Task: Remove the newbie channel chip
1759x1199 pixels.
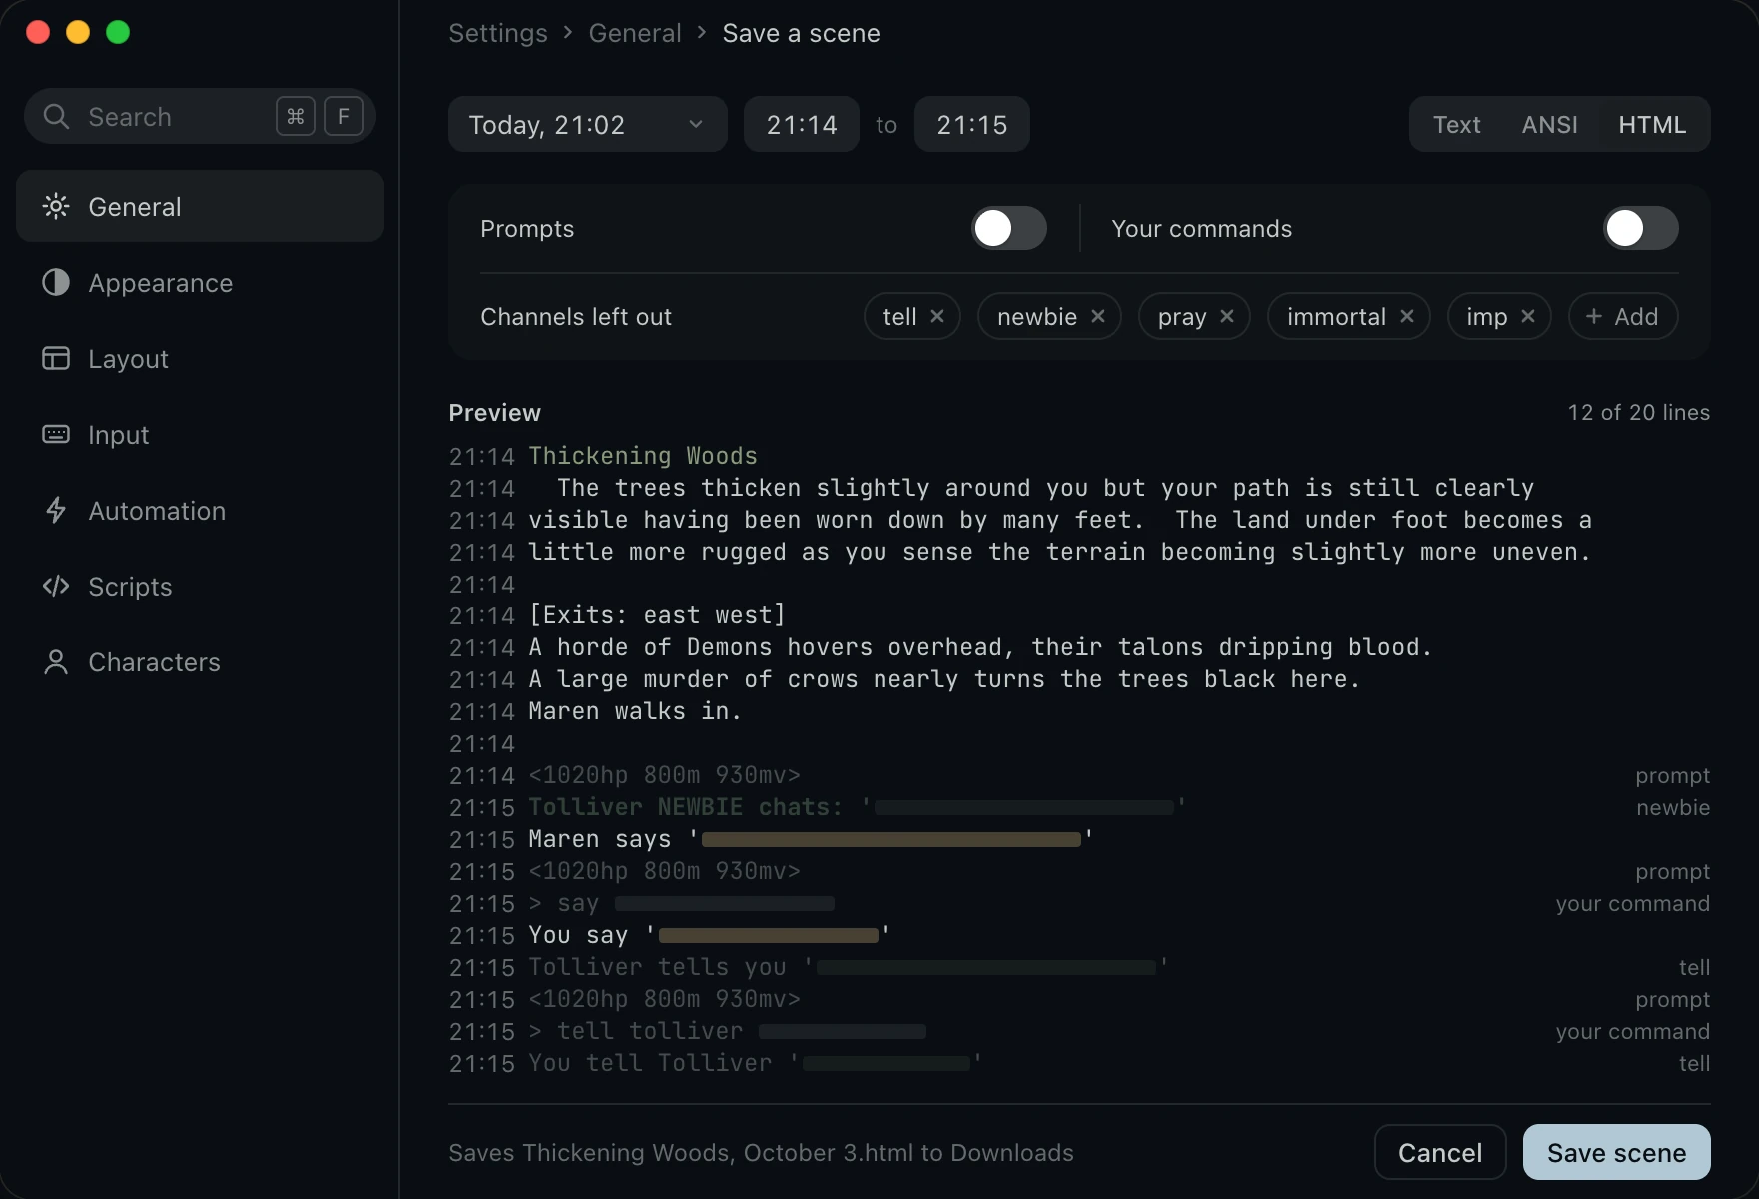Action: click(1098, 317)
